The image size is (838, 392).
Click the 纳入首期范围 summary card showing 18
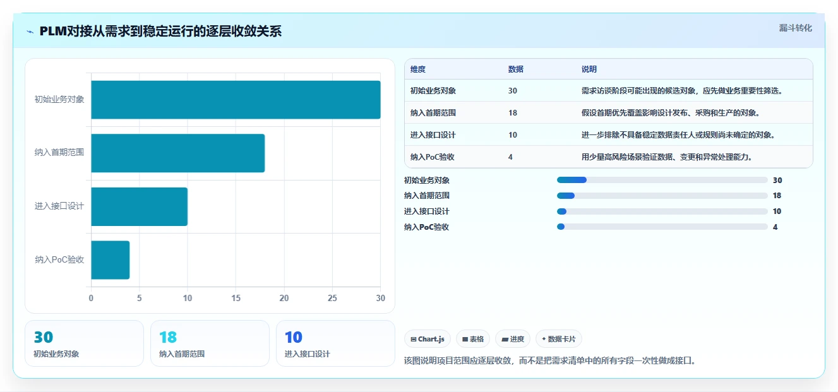[210, 343]
